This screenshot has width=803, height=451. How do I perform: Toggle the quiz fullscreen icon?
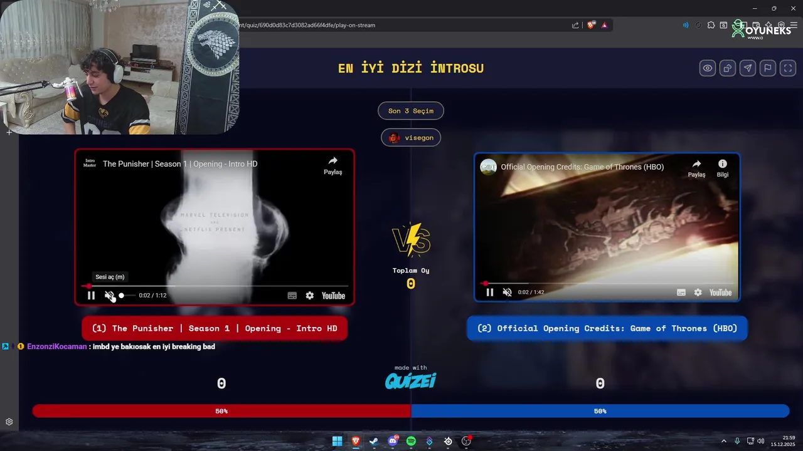coord(788,68)
